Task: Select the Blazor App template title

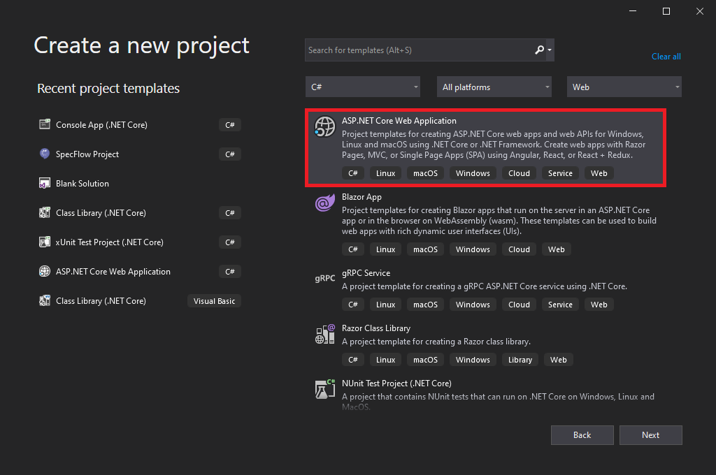Action: coord(361,197)
